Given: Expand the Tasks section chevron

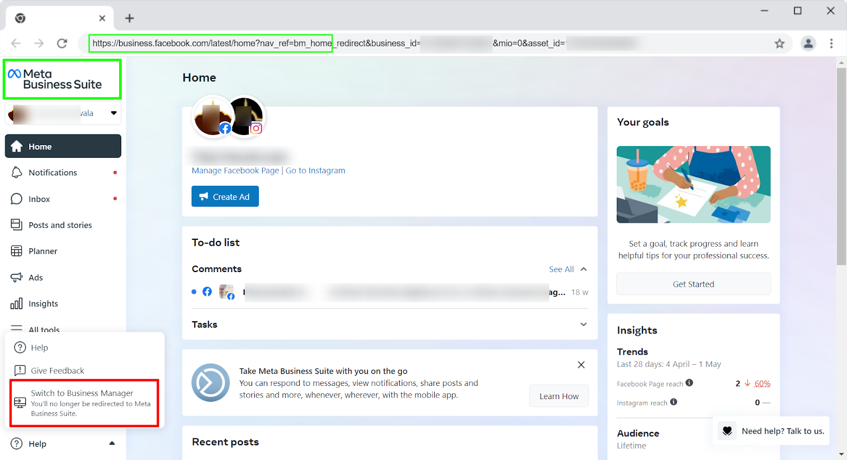Looking at the screenshot, I should coord(583,324).
